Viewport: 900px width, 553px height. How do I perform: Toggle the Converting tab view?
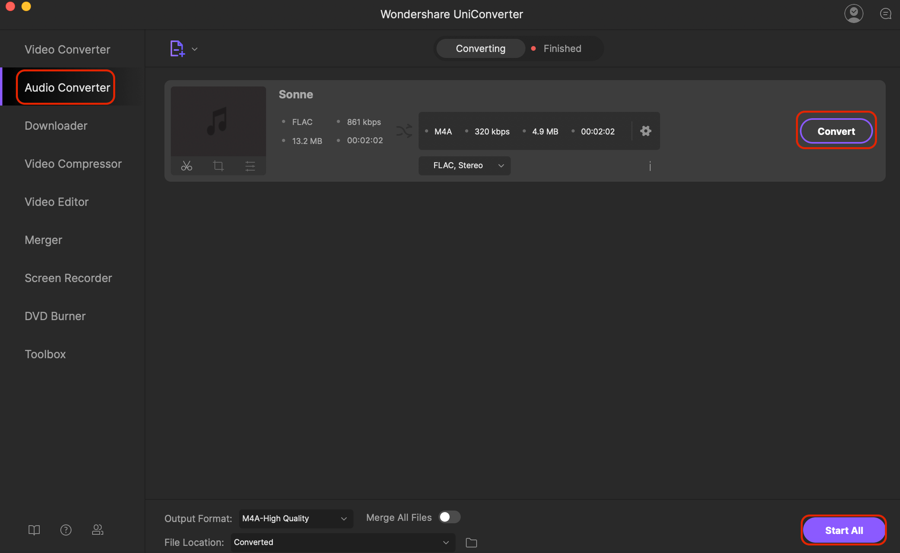[481, 48]
